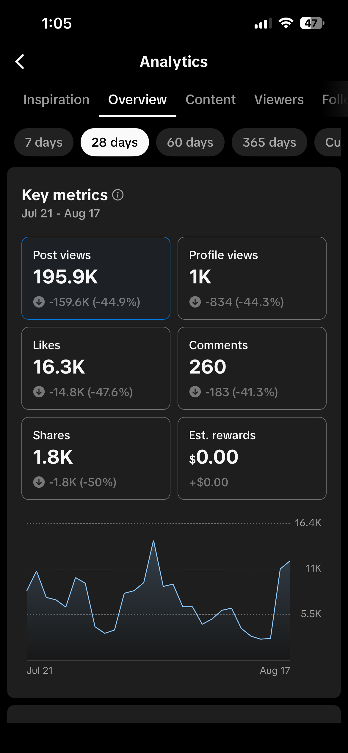
Task: Select the 365 days range chip
Action: click(269, 142)
